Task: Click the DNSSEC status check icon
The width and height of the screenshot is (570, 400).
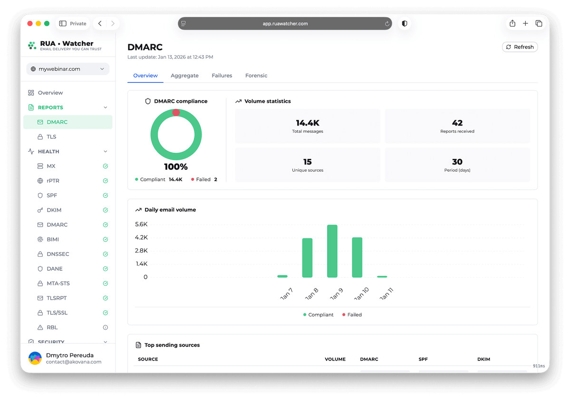Action: click(x=106, y=254)
